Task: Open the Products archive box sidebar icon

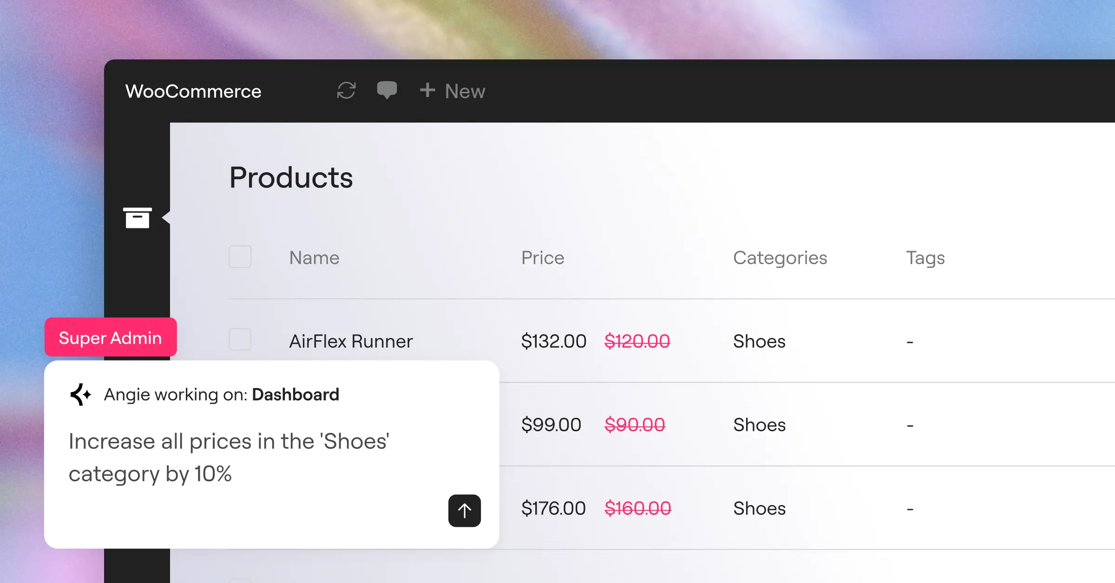Action: [137, 218]
